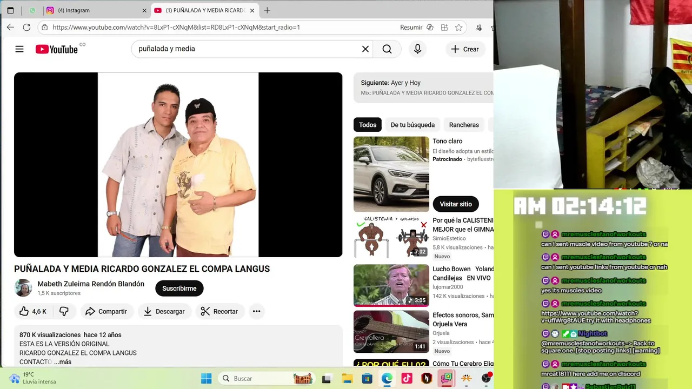Expand the description with ...más
692x389 pixels.
[63, 362]
